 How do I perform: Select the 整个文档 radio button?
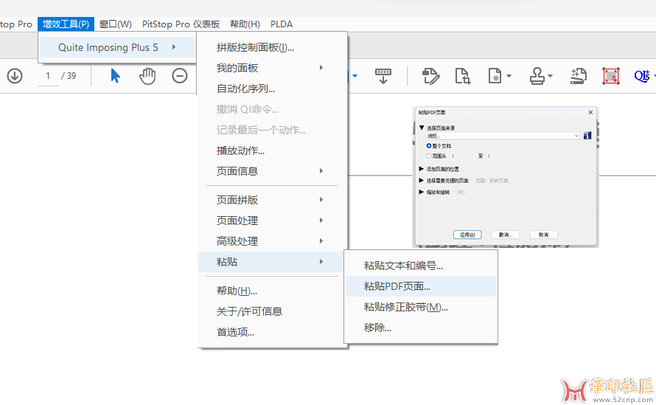(429, 146)
